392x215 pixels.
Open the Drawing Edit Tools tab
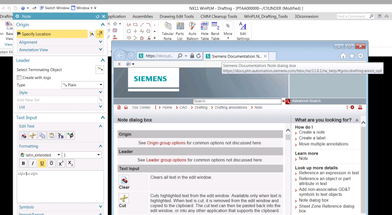[x=177, y=17]
